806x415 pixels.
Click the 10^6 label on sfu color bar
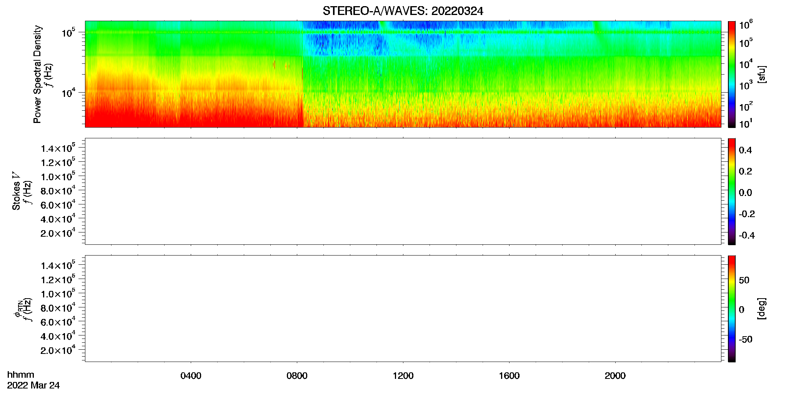click(746, 25)
